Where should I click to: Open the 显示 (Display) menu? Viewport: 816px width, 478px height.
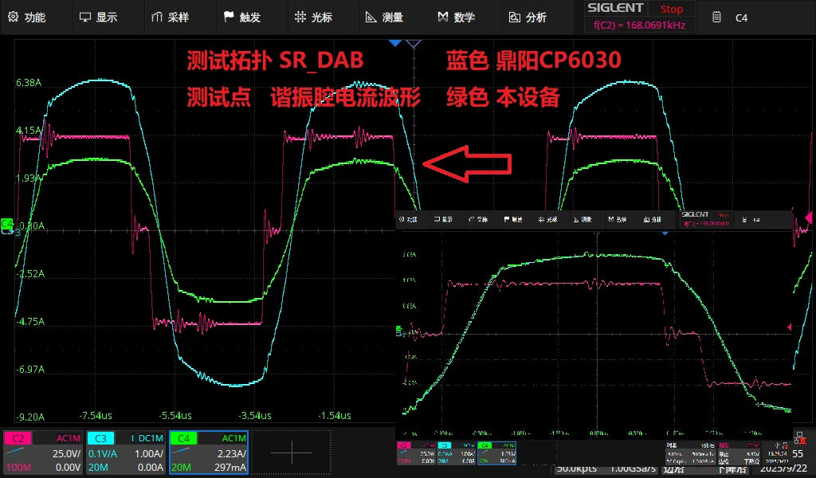click(x=98, y=18)
